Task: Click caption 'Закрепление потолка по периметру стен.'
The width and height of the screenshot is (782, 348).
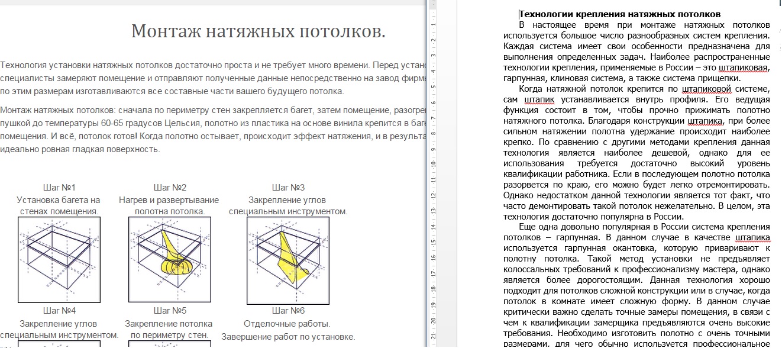Action: pos(169,330)
